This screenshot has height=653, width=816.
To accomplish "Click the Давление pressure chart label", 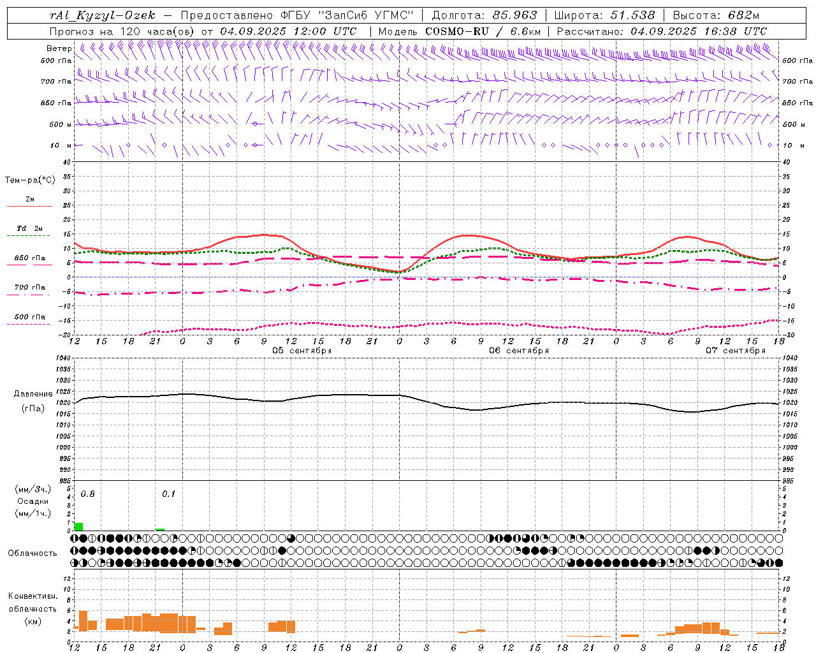I will tap(33, 394).
